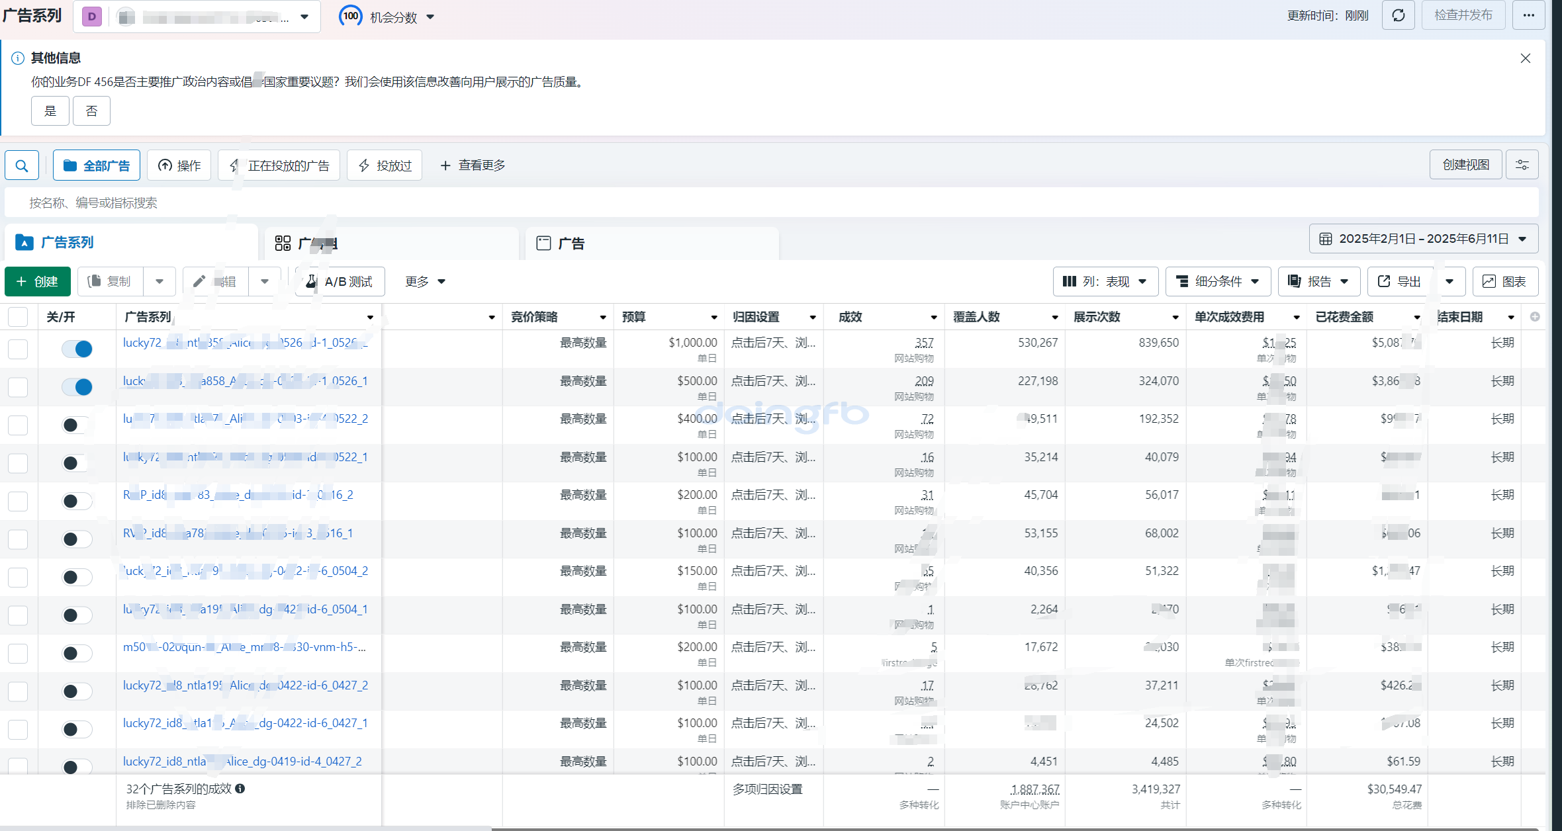Expand the 机会分数 dropdown
The width and height of the screenshot is (1562, 831).
tap(430, 17)
